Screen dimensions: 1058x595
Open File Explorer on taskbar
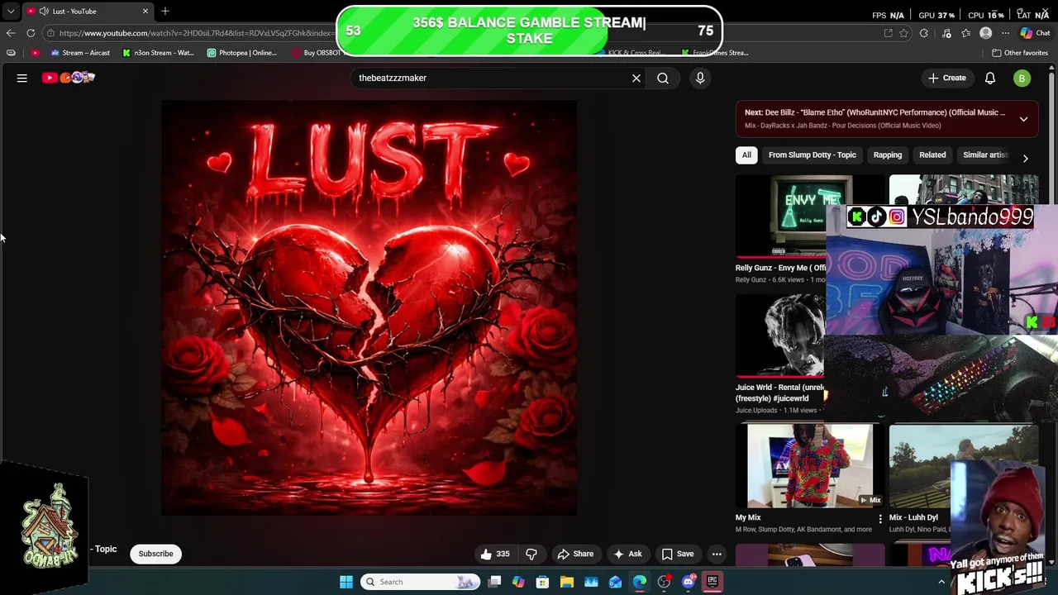pyautogui.click(x=567, y=582)
